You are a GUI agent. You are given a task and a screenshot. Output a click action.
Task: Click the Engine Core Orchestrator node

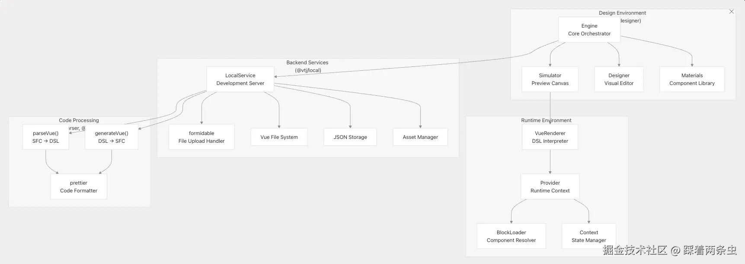click(589, 30)
